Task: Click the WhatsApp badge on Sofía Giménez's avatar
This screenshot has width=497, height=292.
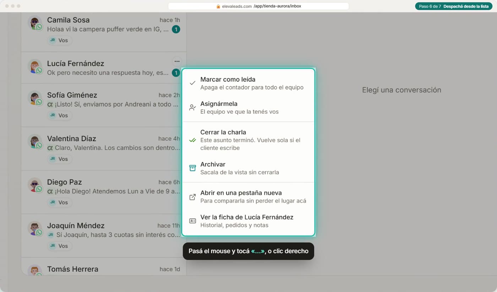Action: pos(39,102)
